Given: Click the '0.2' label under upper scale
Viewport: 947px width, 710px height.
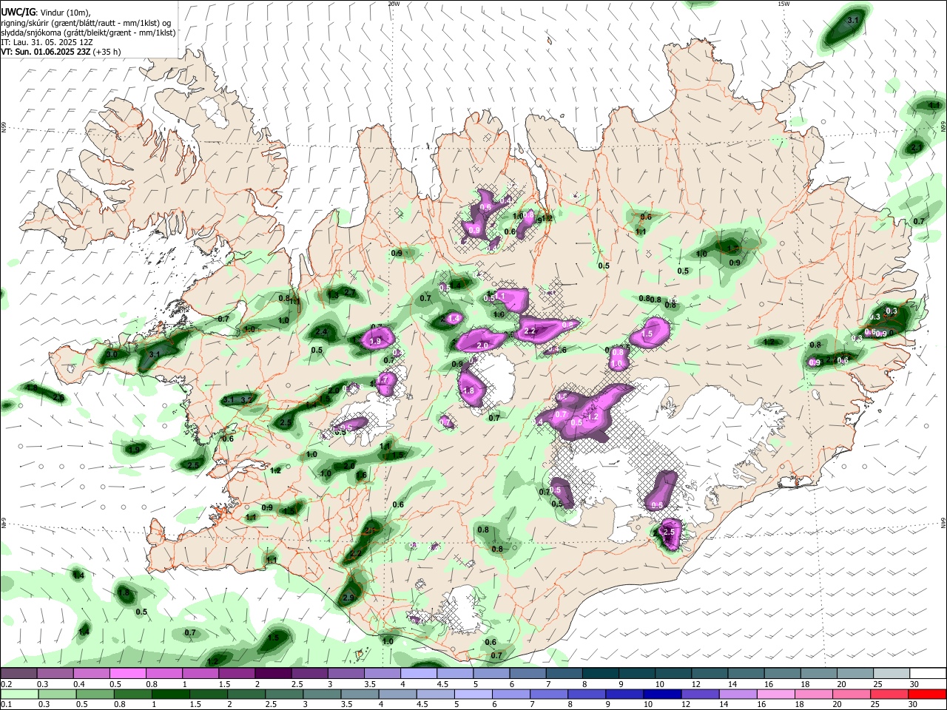Looking at the screenshot, I should tap(6, 684).
